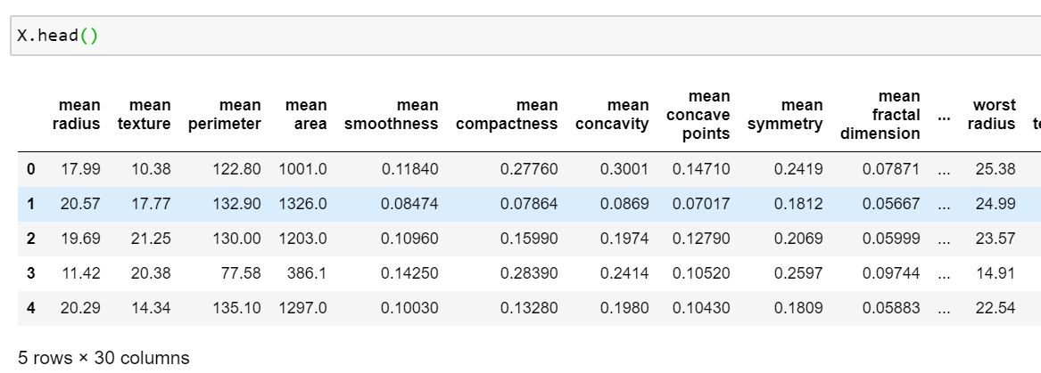The height and width of the screenshot is (373, 1041).
Task: Select the mean smoothness column header
Action: [391, 115]
